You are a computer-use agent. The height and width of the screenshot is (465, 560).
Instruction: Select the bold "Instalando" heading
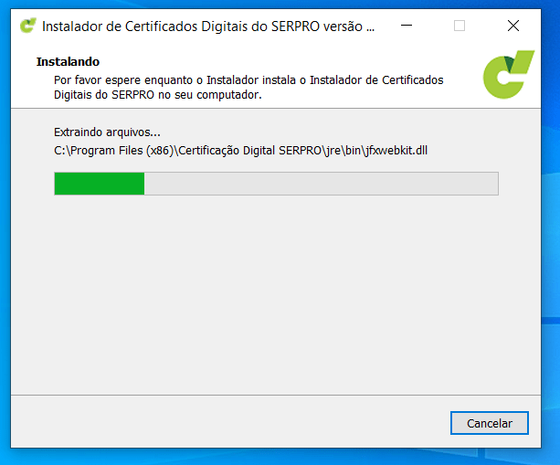(68, 62)
